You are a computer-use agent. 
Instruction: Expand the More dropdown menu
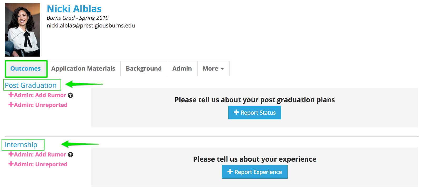[x=213, y=69]
